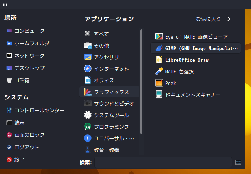The height and width of the screenshot is (174, 251).
Task: Open 端末 terminal icon
Action: click(9, 123)
